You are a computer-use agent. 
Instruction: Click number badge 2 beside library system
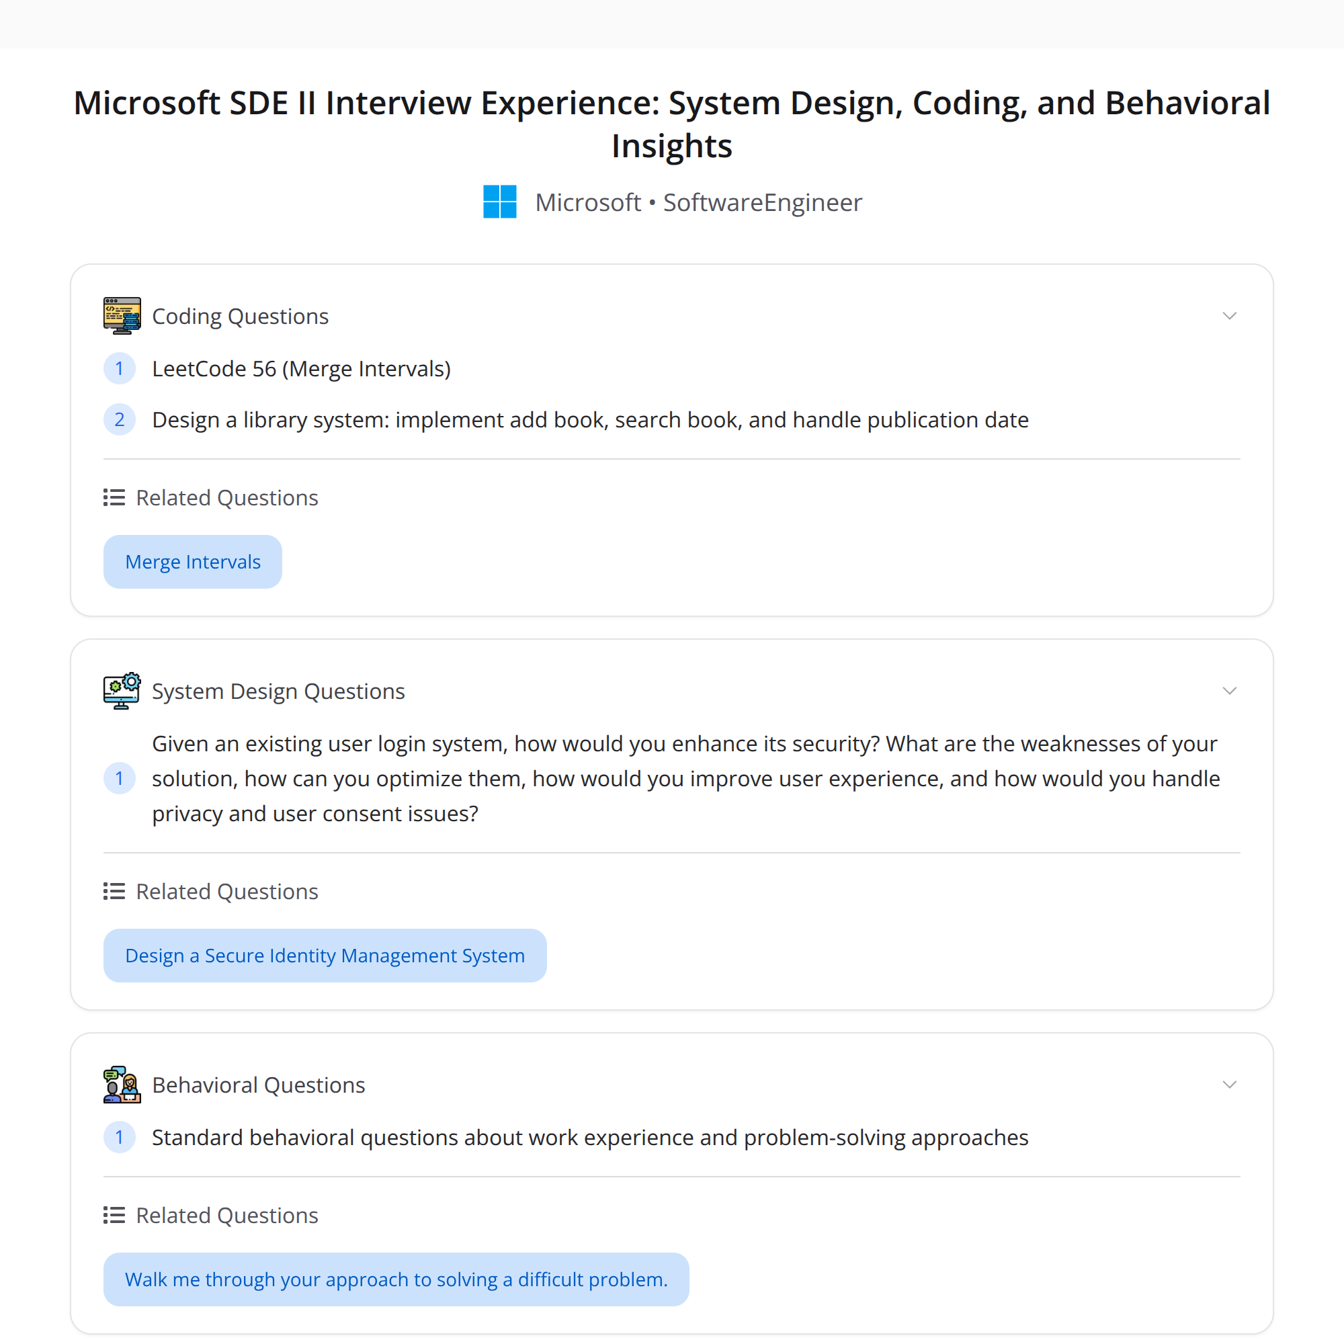(120, 420)
